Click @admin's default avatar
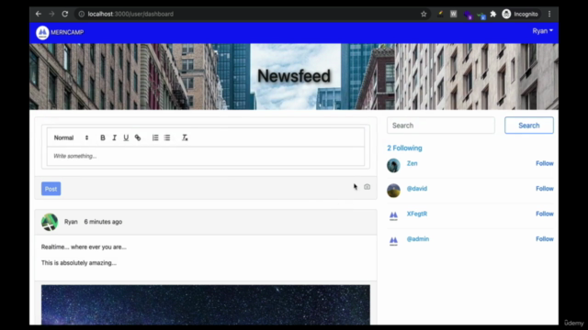 coord(393,240)
